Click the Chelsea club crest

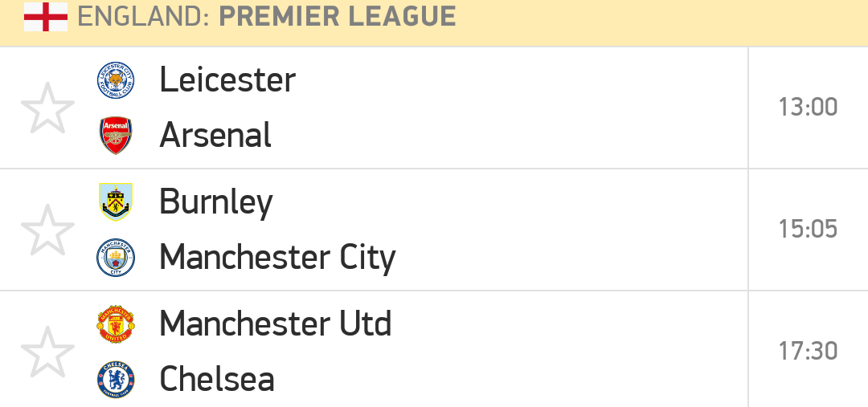click(x=116, y=380)
